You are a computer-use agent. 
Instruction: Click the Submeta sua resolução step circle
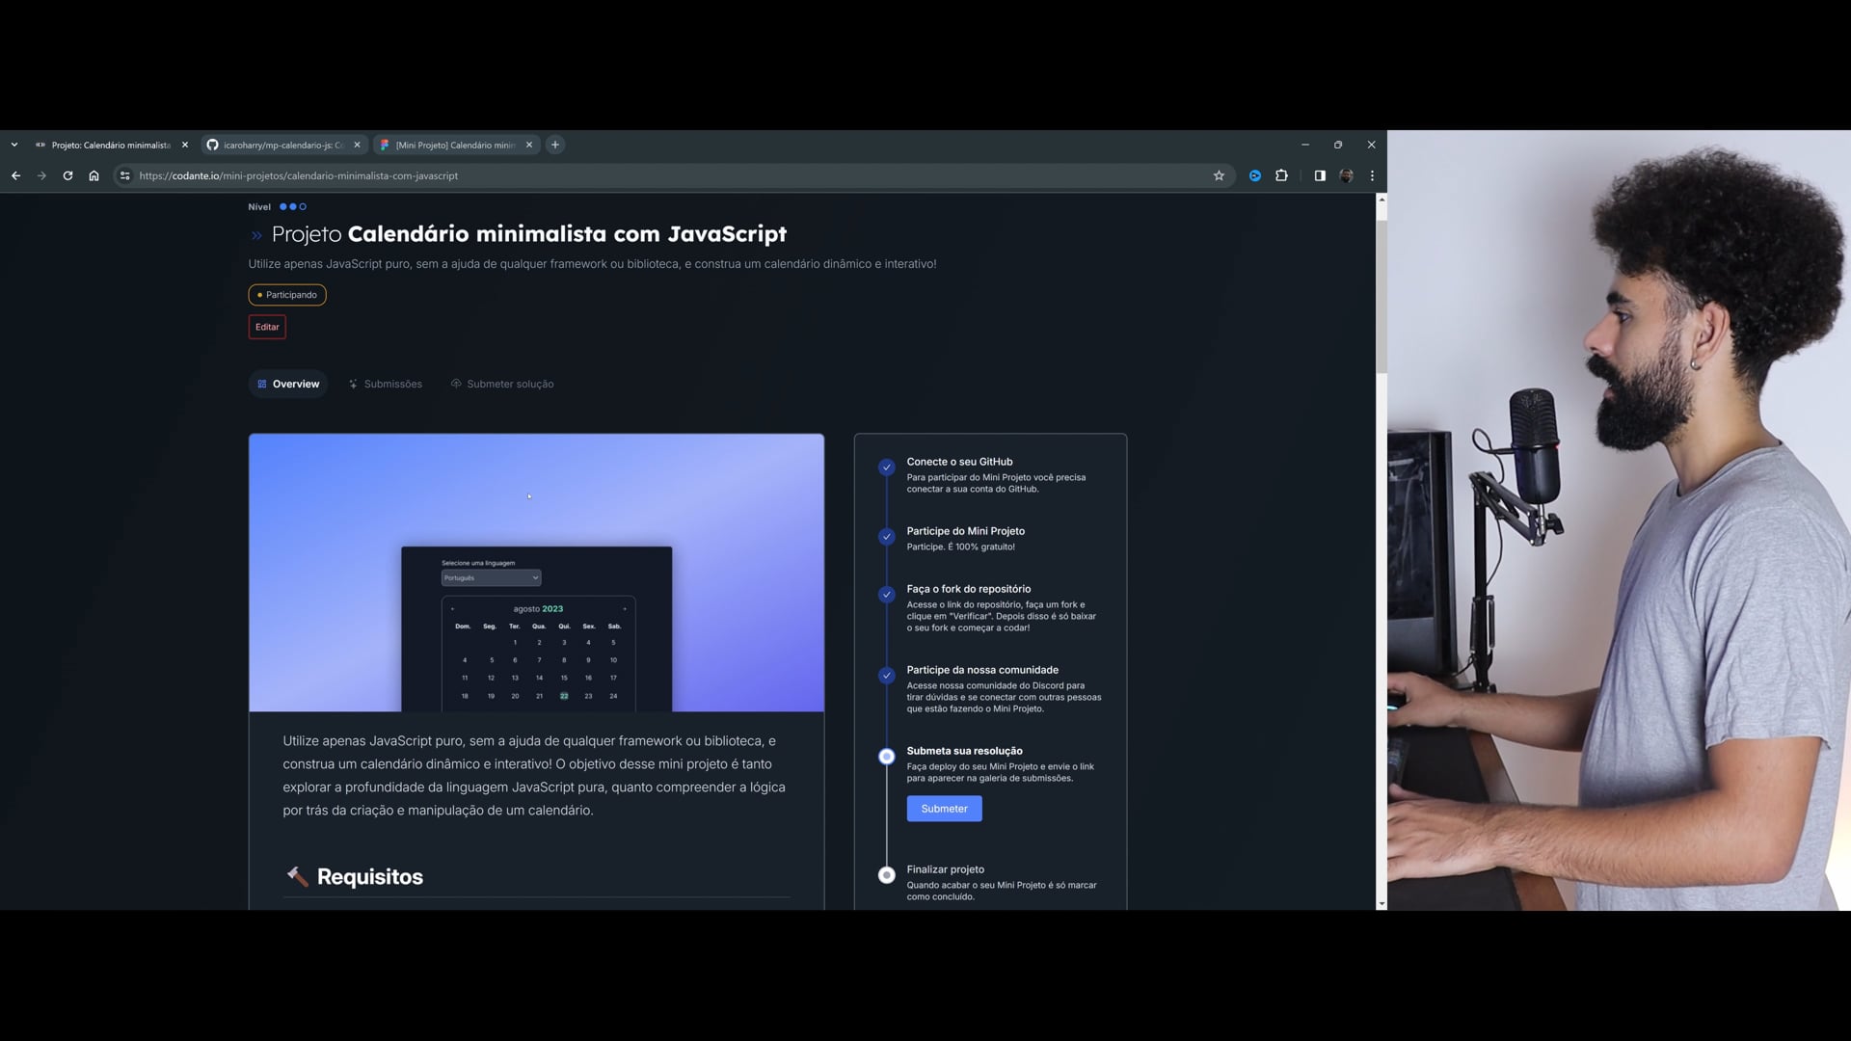tap(886, 757)
